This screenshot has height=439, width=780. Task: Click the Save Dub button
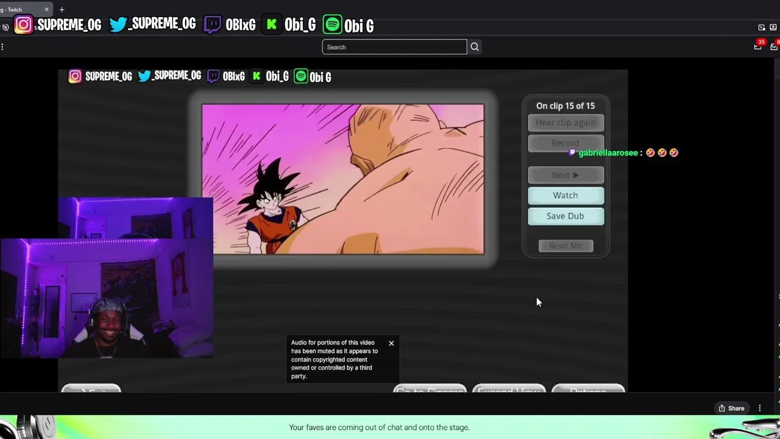565,216
